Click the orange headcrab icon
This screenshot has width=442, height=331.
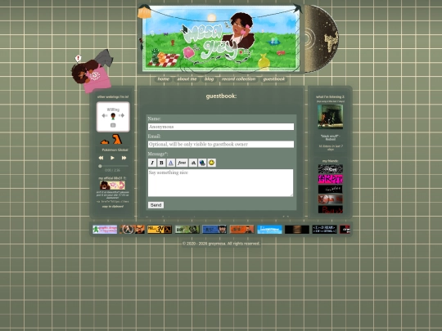click(105, 141)
